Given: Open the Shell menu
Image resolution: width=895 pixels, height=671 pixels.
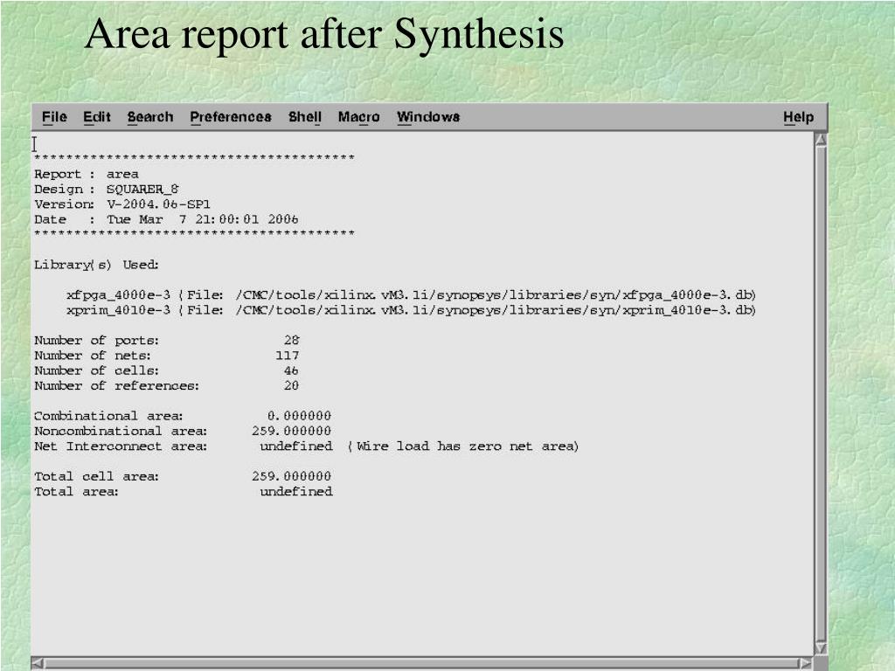Looking at the screenshot, I should (x=305, y=117).
